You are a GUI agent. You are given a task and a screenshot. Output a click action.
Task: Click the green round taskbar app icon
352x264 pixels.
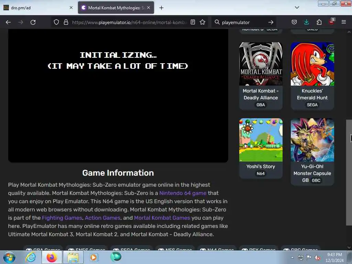(x=116, y=257)
